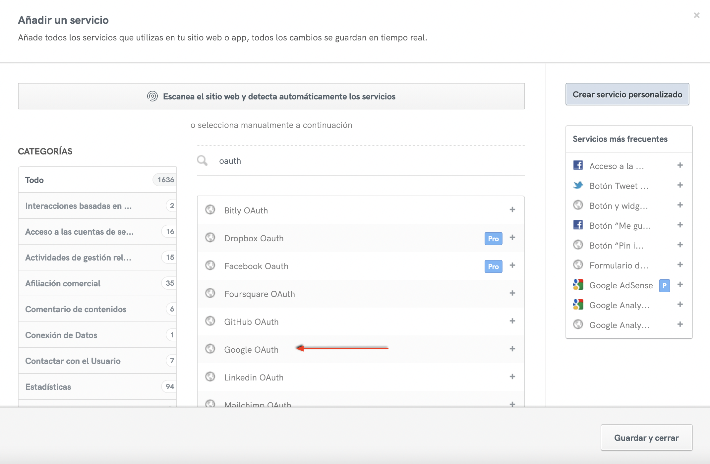The width and height of the screenshot is (710, 464).
Task: Add "Formulario d..." service with its plus sign
Action: (680, 264)
